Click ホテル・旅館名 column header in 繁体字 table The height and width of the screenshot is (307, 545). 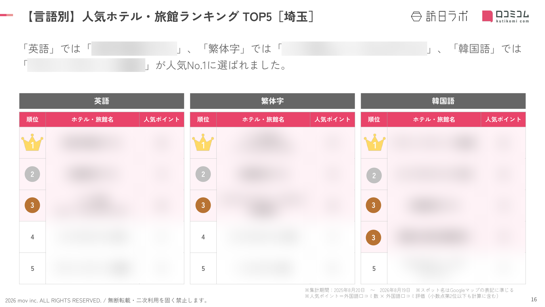point(263,119)
